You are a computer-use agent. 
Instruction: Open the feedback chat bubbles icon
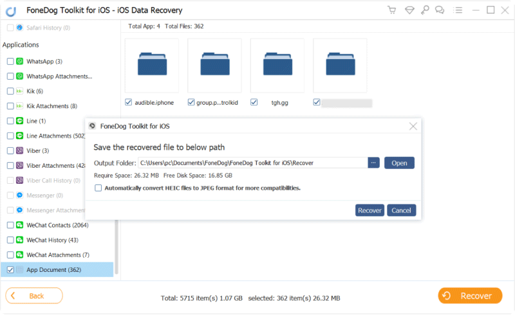pyautogui.click(x=440, y=10)
